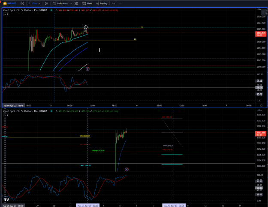This screenshot has width=268, height=207.
Task: Click the market status dot on 1h chart
Action: [51, 111]
